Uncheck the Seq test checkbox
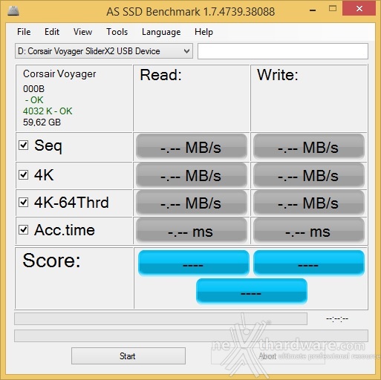Image resolution: width=381 pixels, height=380 pixels. 24,145
